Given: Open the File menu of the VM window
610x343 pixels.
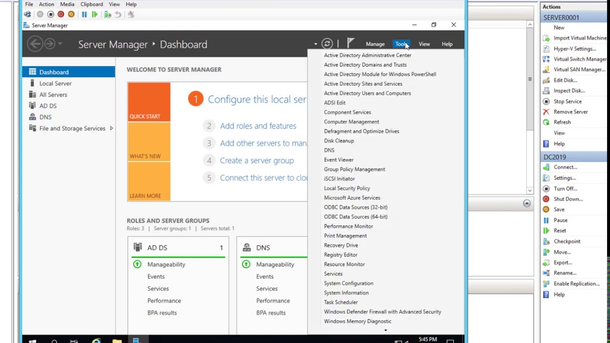Looking at the screenshot, I should coord(29,4).
